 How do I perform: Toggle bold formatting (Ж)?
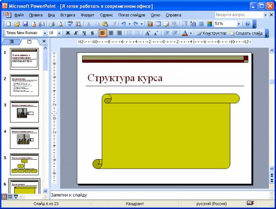pos(68,33)
